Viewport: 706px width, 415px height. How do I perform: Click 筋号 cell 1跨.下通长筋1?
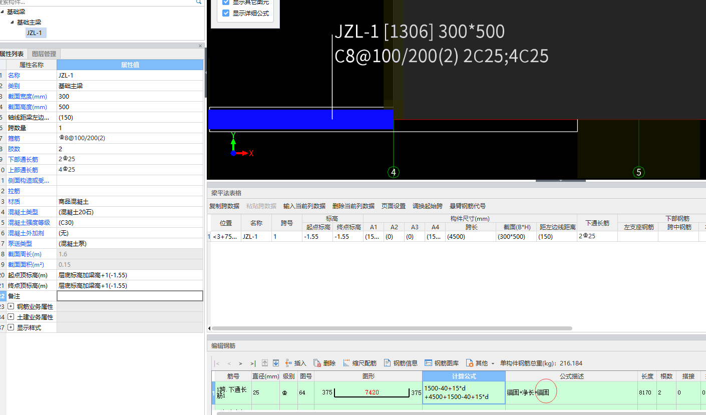233,393
